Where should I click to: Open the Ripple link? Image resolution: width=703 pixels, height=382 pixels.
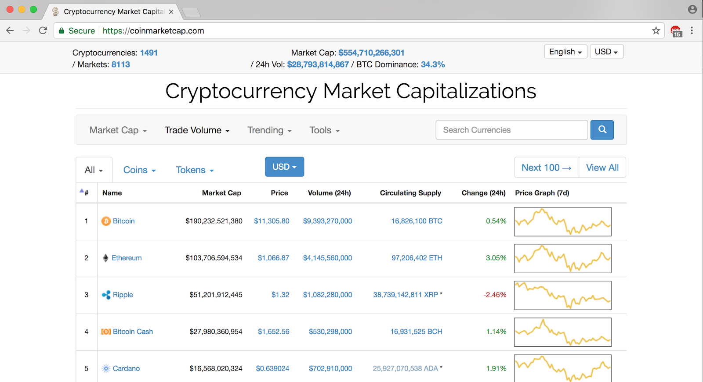point(123,295)
